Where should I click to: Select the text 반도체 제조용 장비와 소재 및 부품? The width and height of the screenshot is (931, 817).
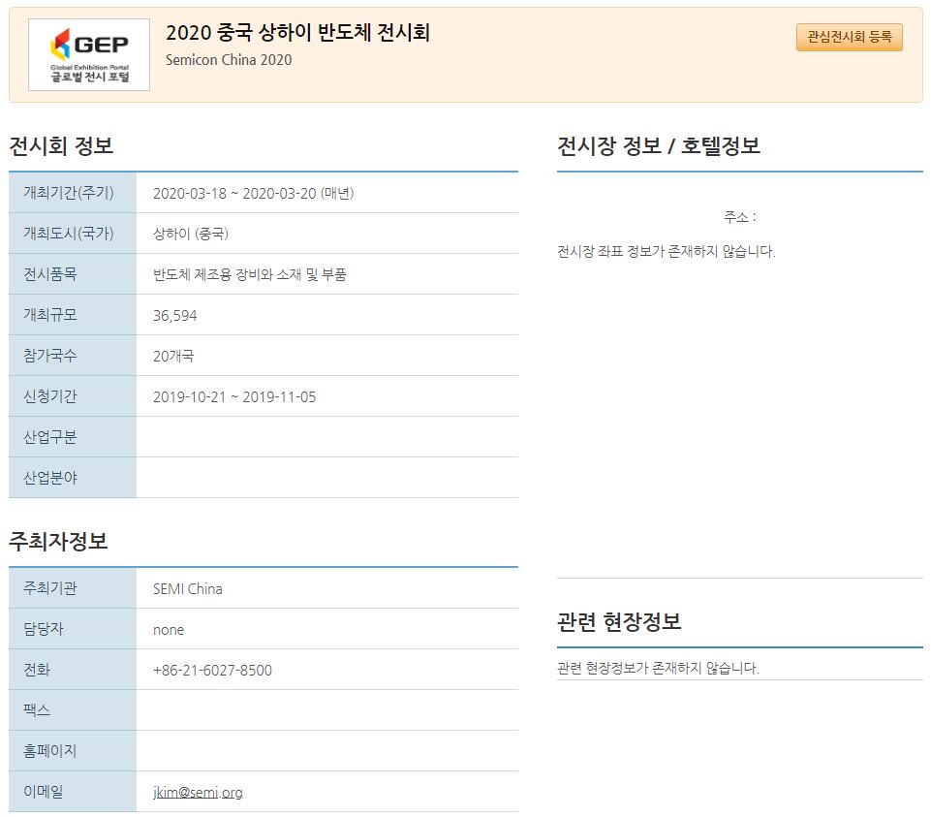click(249, 274)
